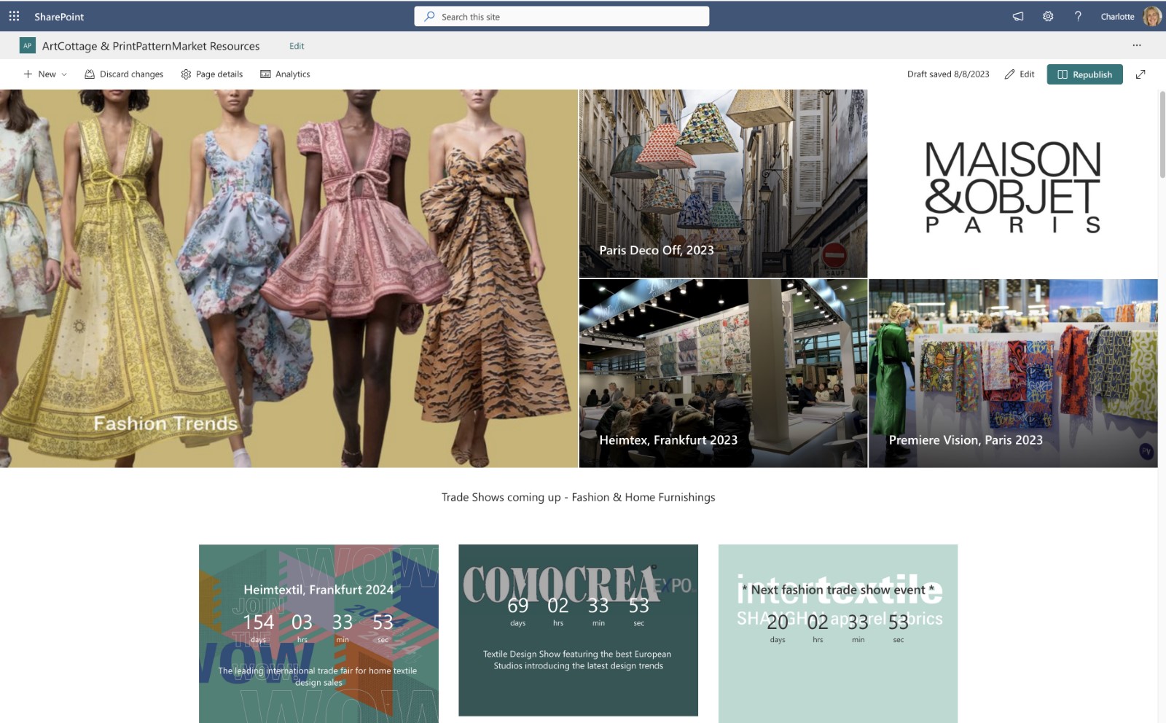Image resolution: width=1166 pixels, height=723 pixels.
Task: Click the Charlotte username label
Action: click(1117, 17)
